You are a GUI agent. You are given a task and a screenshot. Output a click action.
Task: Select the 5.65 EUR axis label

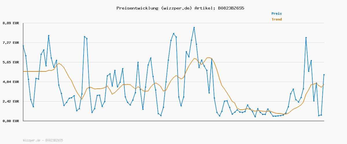click(x=11, y=62)
